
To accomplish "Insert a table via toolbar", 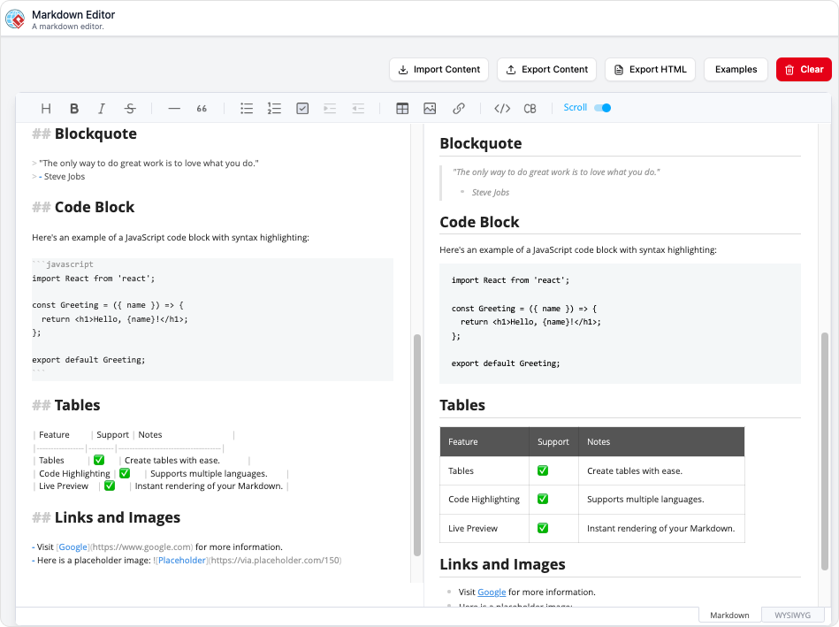I will pos(402,109).
